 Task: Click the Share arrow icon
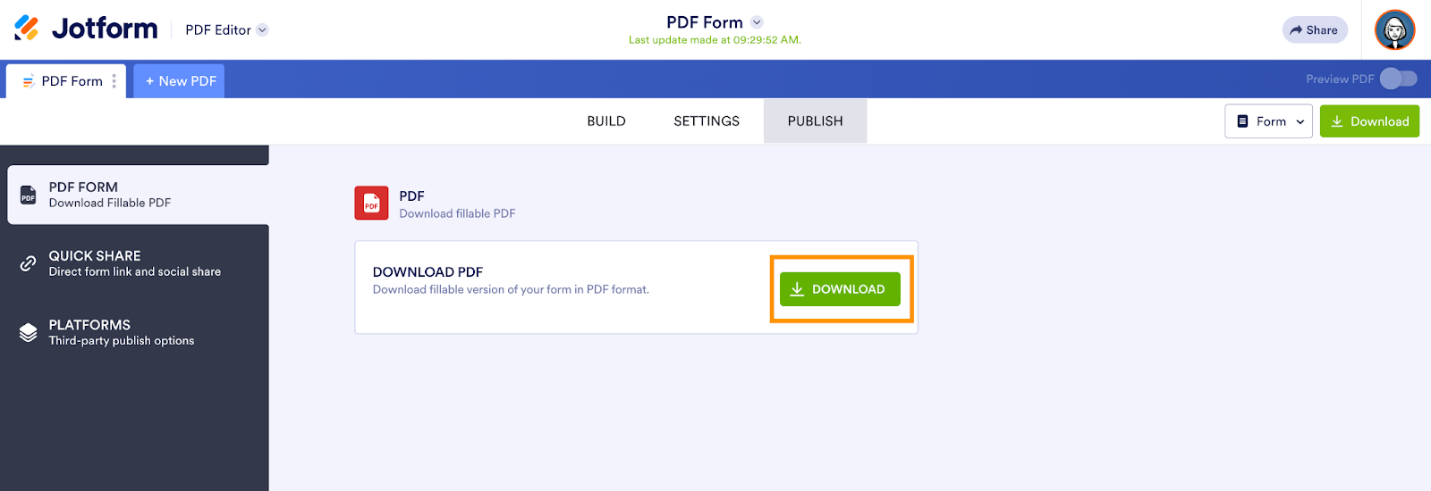tap(1296, 30)
